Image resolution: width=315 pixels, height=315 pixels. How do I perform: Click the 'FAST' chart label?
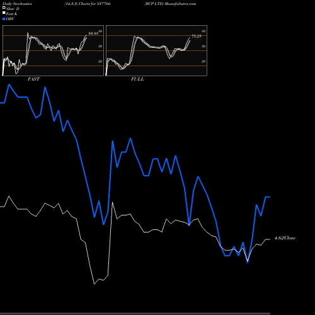(33, 79)
